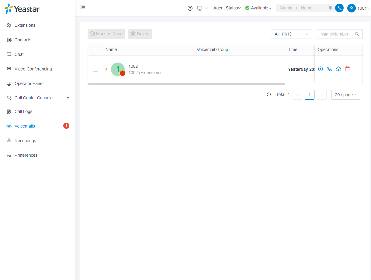The height and width of the screenshot is (280, 371).
Task: Open the All (1/1) filter dropdown
Action: (291, 34)
